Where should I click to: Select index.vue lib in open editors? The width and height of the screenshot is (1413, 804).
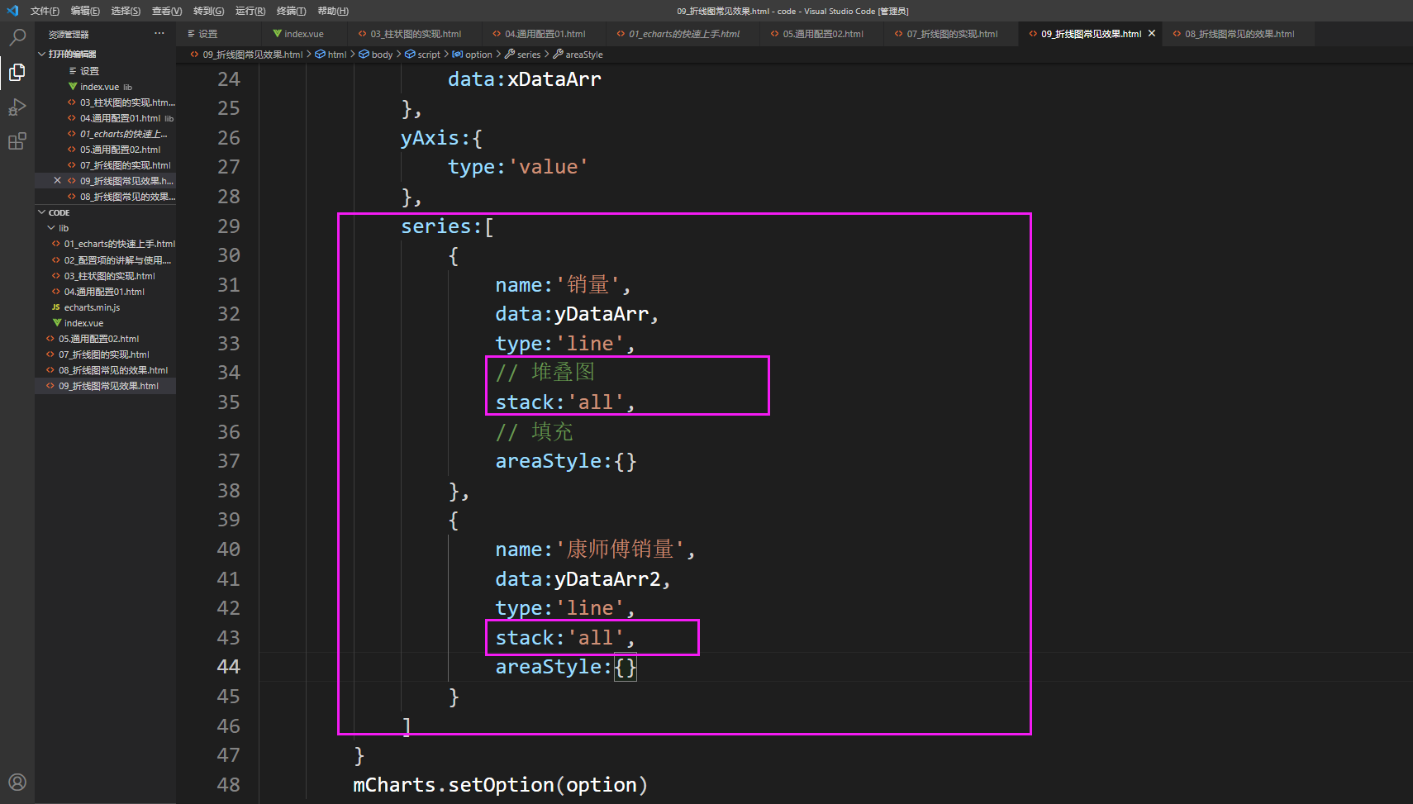[x=106, y=87]
